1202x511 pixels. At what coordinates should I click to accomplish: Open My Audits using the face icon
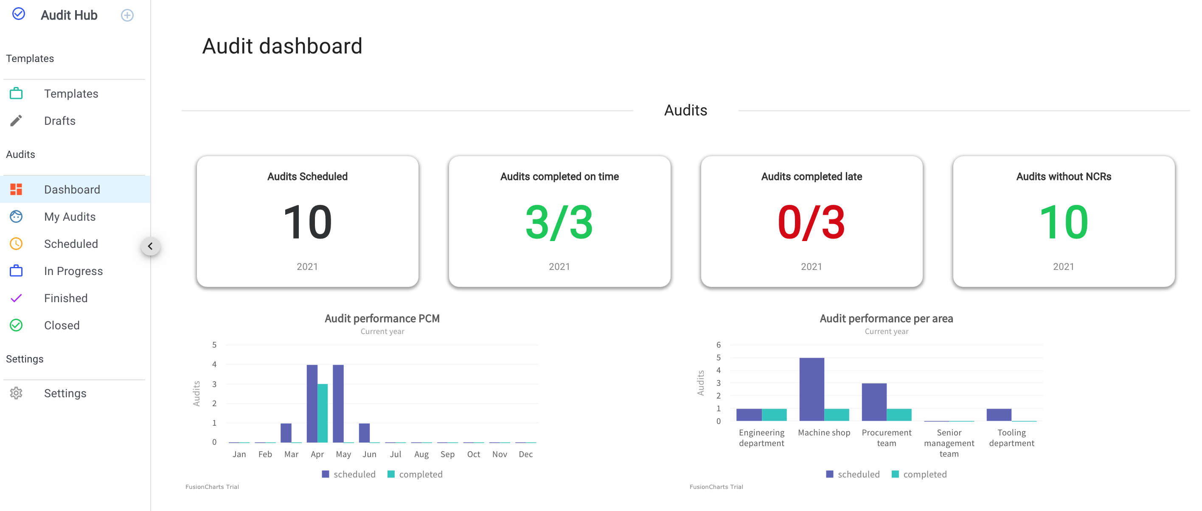pos(16,216)
